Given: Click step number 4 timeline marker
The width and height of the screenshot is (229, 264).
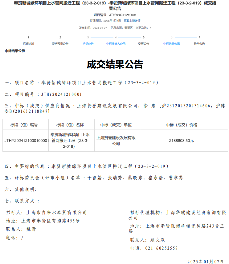Looking at the screenshot, I should click(116, 37).
